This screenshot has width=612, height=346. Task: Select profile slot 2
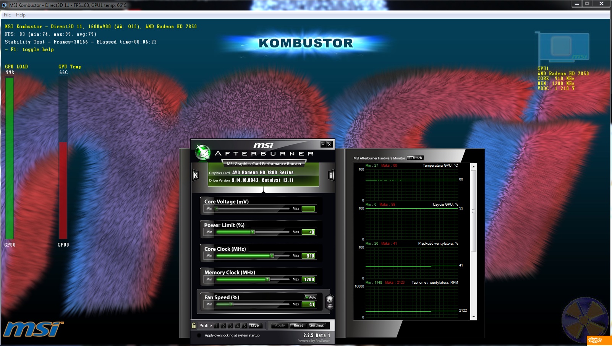223,326
